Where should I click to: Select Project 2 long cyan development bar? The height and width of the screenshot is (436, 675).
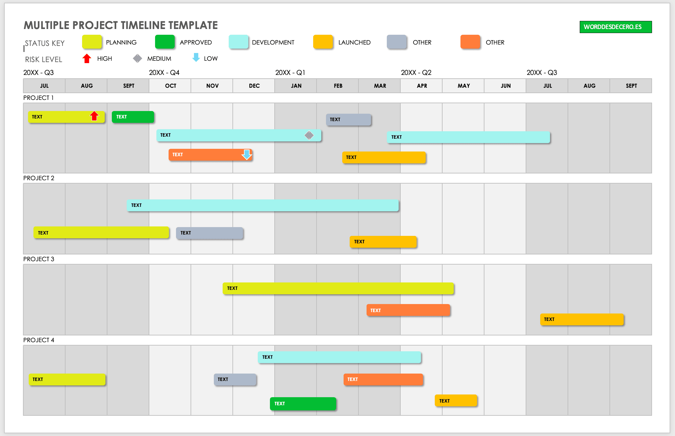point(262,205)
